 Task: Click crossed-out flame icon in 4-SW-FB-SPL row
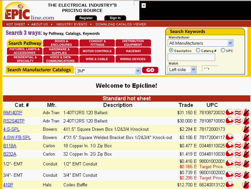pyautogui.click(x=246, y=137)
